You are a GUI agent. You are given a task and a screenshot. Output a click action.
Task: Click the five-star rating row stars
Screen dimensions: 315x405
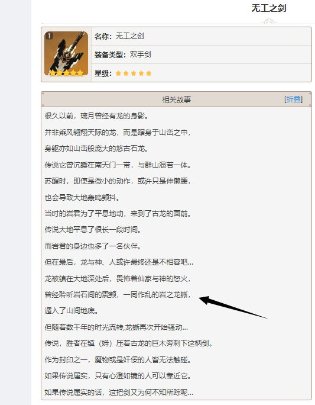pyautogui.click(x=134, y=73)
